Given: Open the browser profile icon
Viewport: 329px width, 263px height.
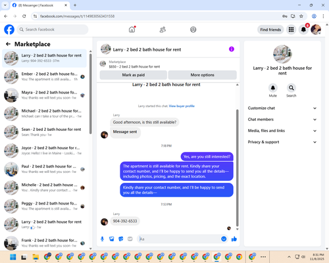Looking at the screenshot, I should pos(314,16).
